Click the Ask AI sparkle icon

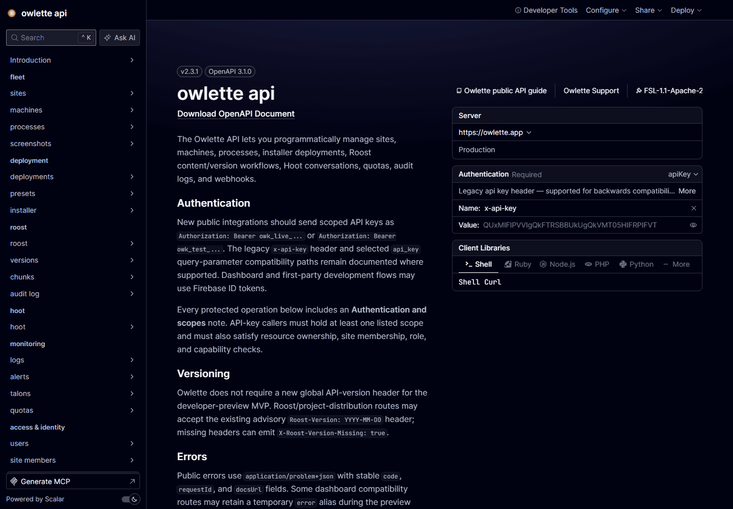click(107, 38)
